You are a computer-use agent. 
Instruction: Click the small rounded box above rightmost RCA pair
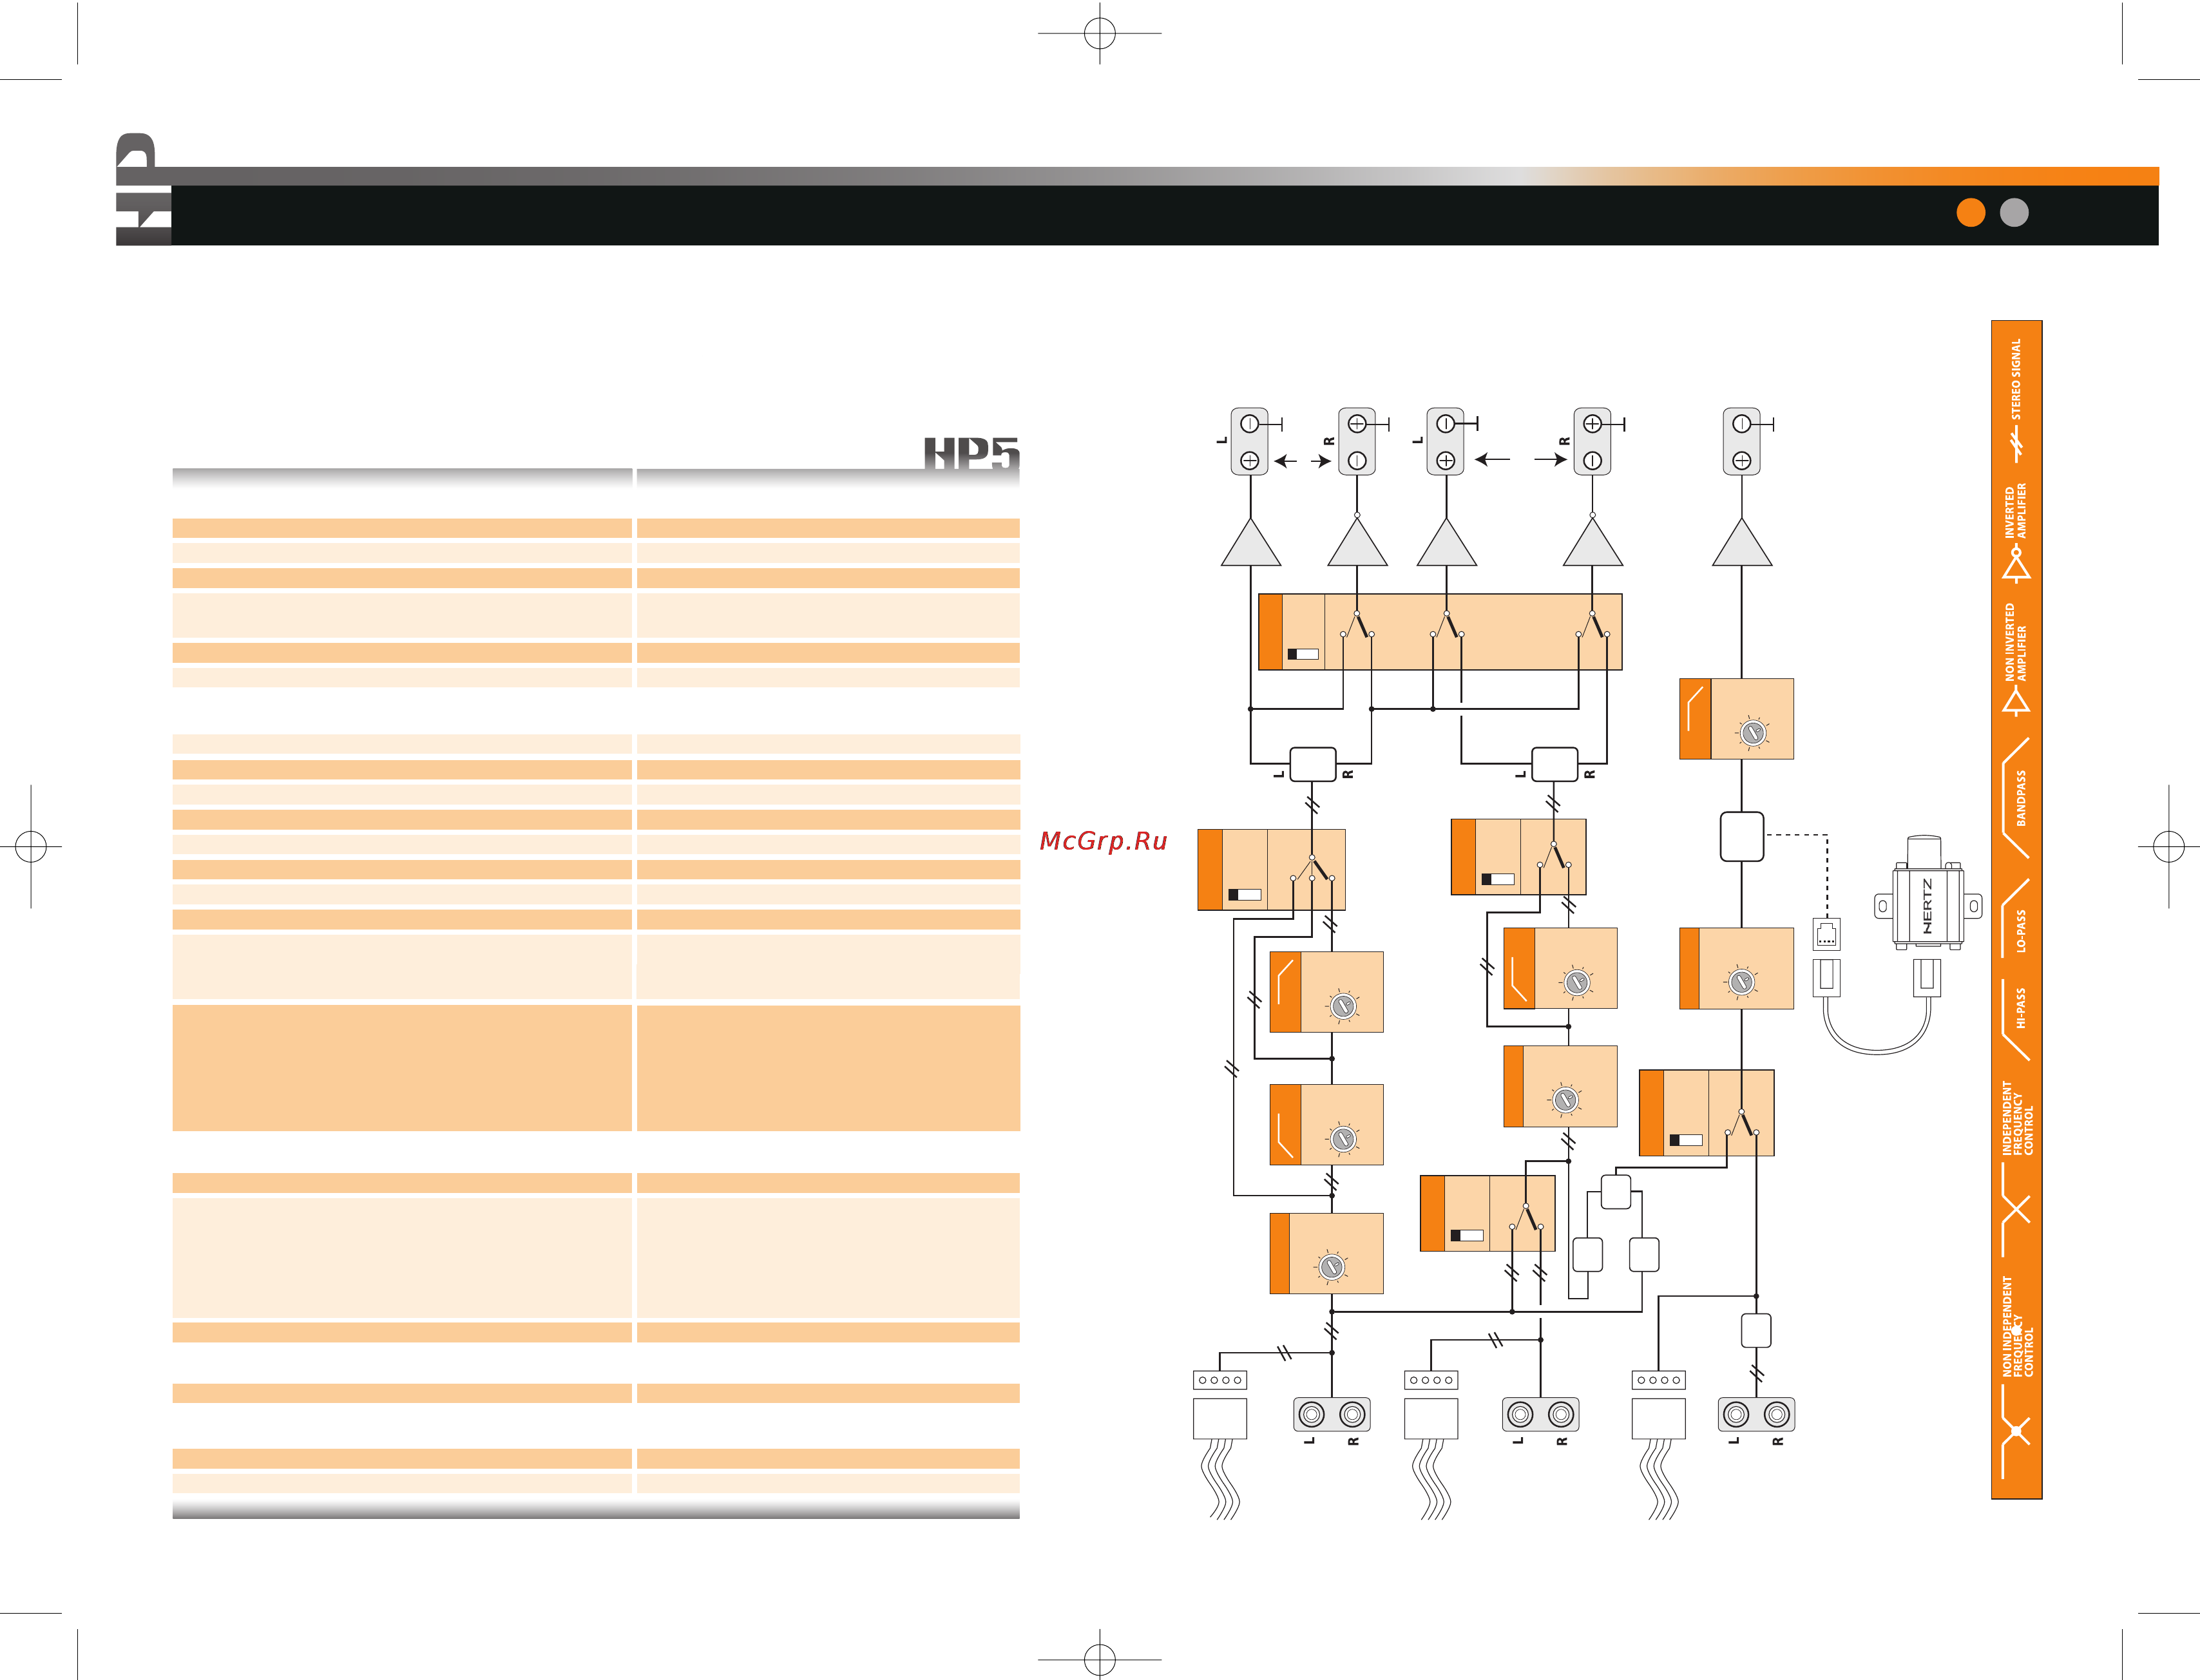pos(1756,1331)
